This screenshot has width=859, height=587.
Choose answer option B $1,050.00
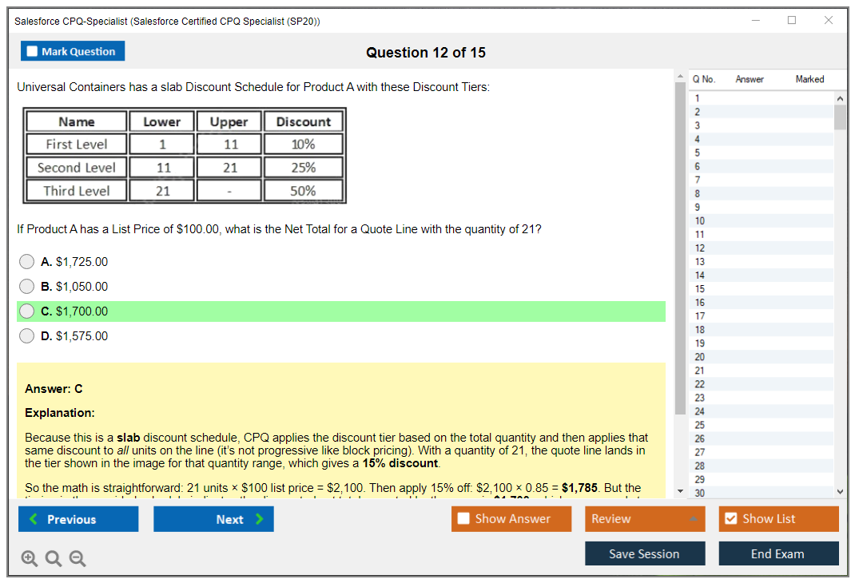pyautogui.click(x=27, y=287)
